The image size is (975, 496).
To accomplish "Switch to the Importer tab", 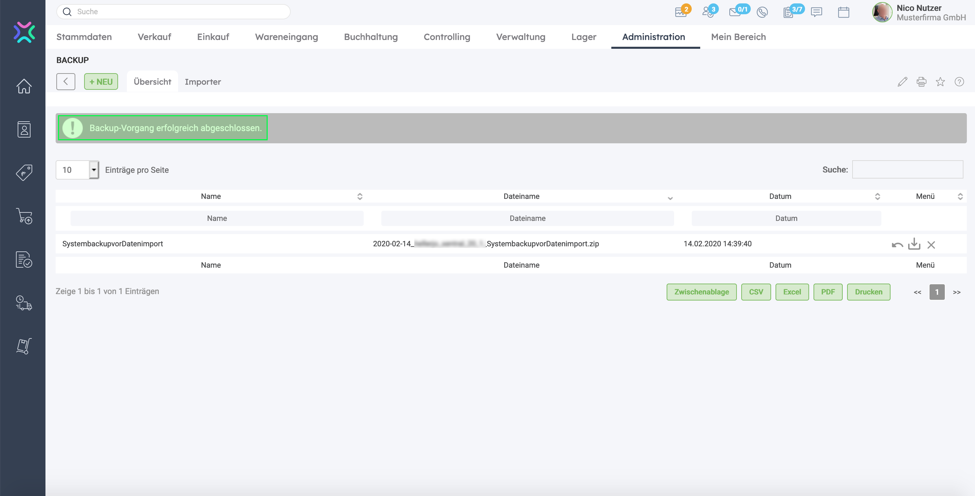I will coord(203,82).
